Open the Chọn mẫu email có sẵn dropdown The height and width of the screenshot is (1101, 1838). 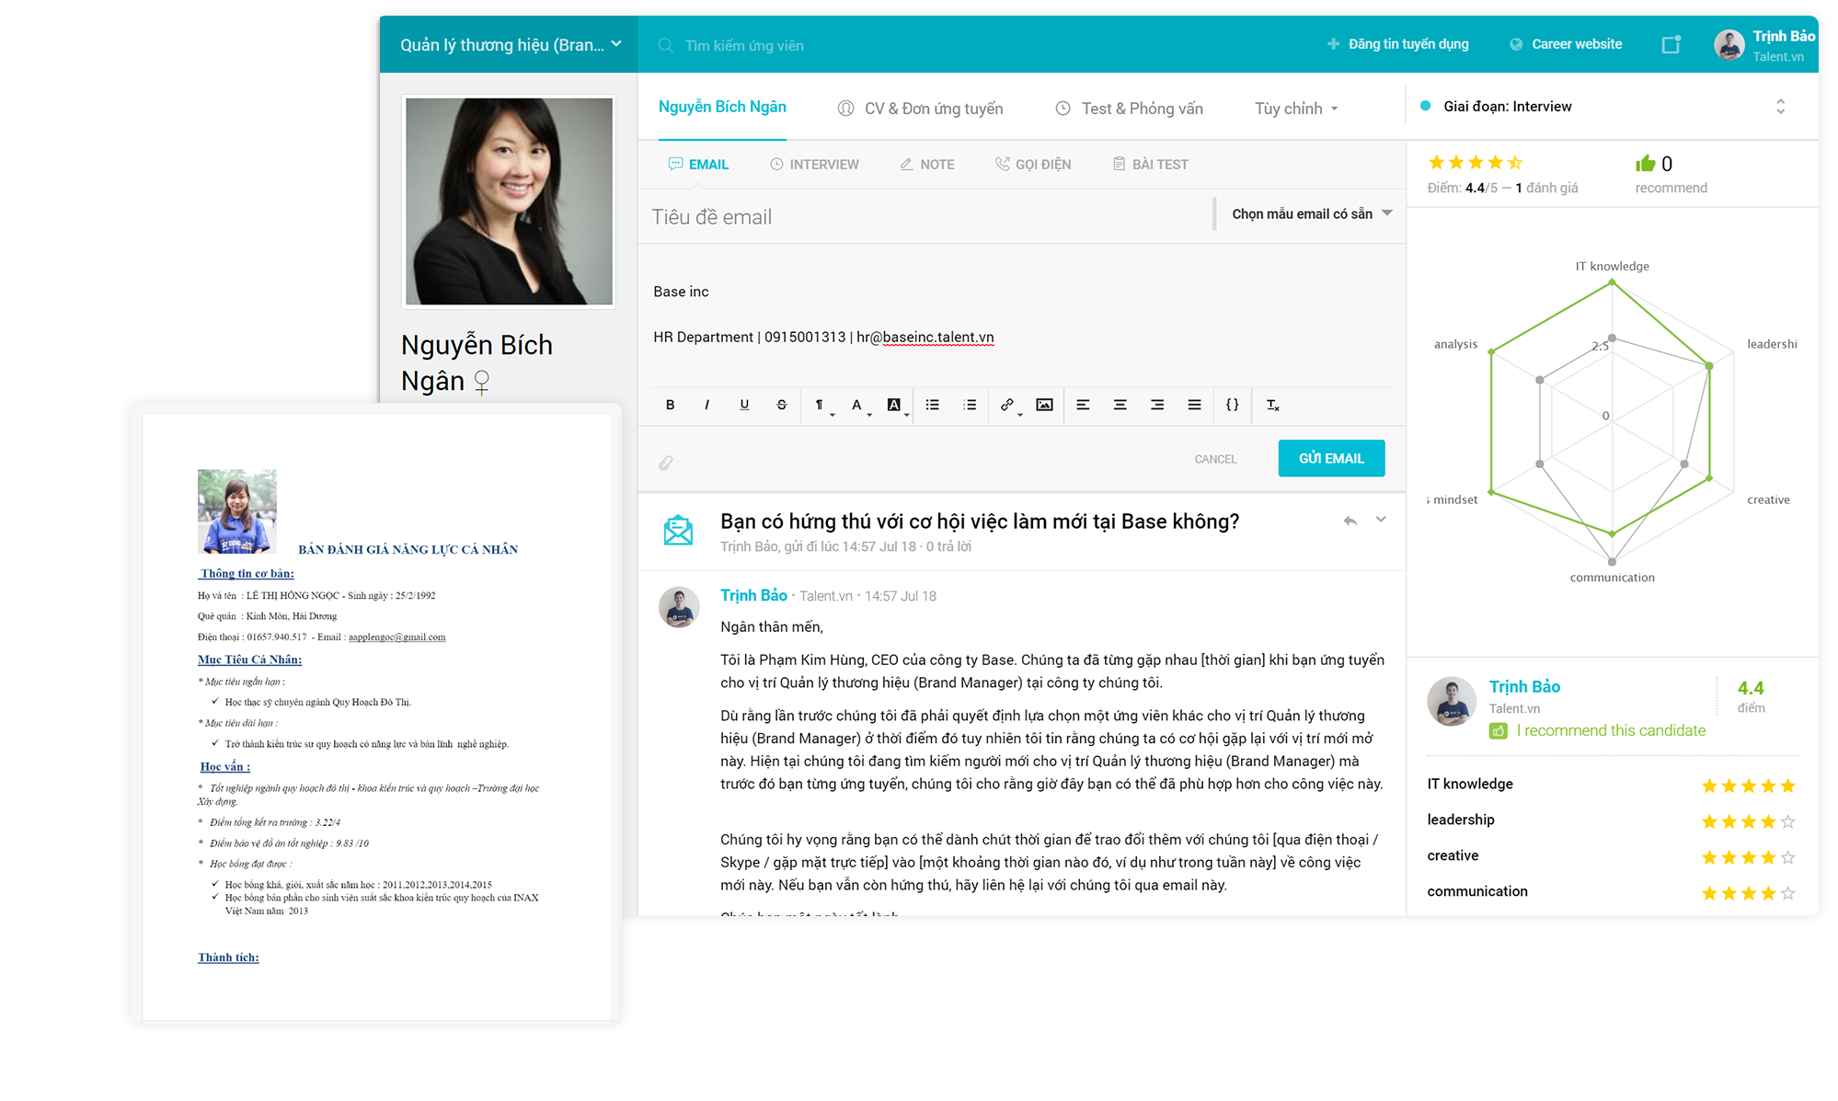tap(1311, 213)
